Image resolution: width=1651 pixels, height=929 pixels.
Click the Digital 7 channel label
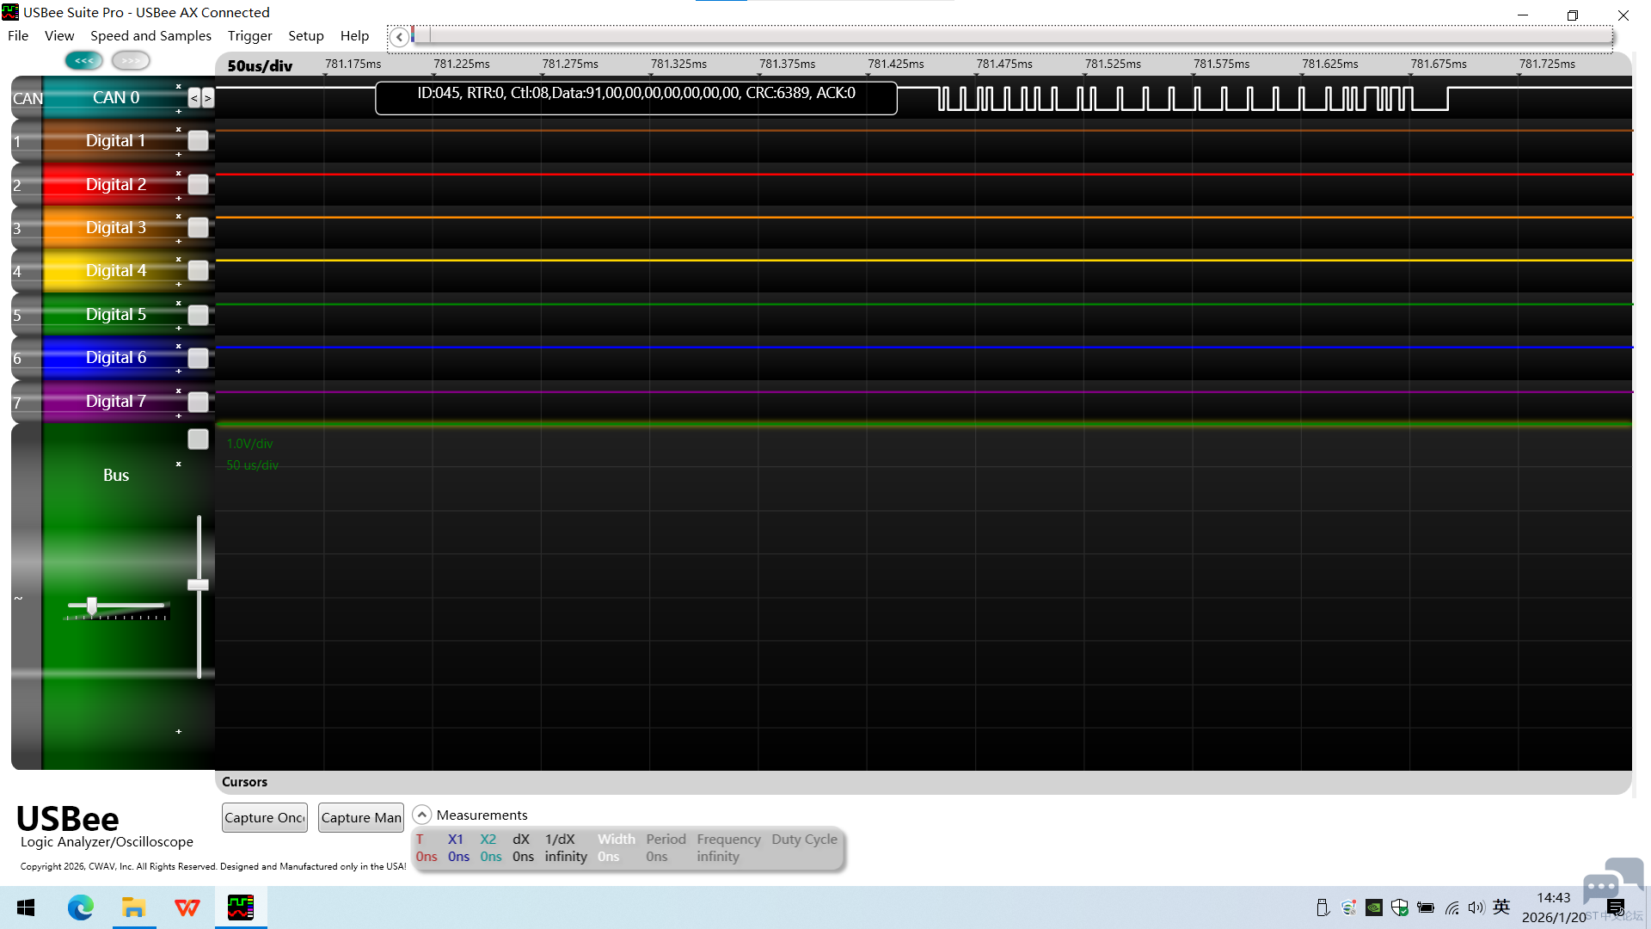click(115, 402)
